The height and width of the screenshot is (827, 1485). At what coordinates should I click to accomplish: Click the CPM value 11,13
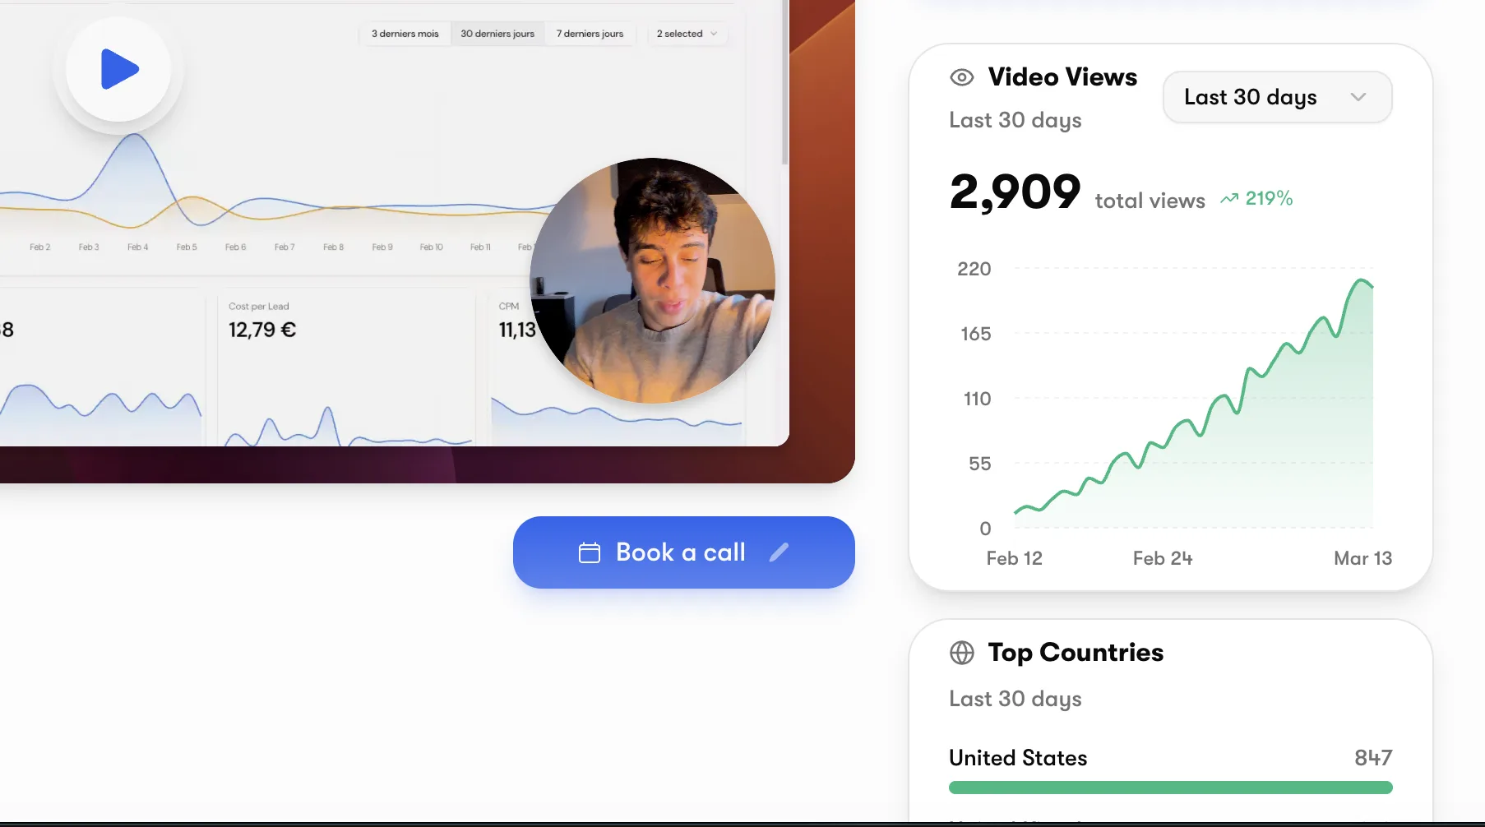coord(517,330)
